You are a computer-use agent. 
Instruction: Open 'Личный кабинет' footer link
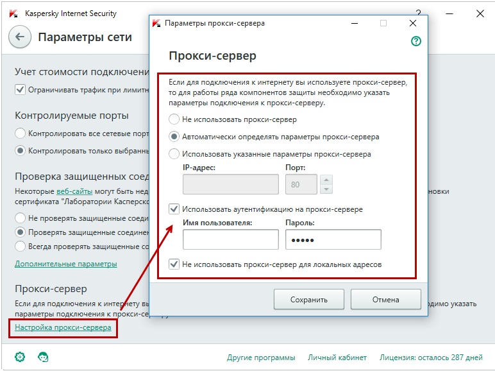pos(337,358)
